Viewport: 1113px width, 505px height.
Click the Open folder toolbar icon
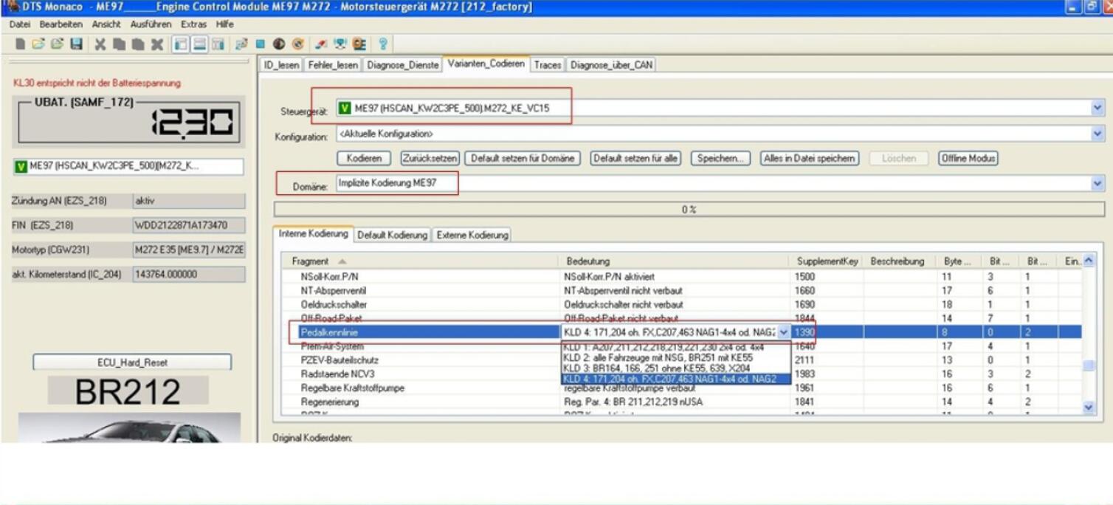tap(38, 44)
